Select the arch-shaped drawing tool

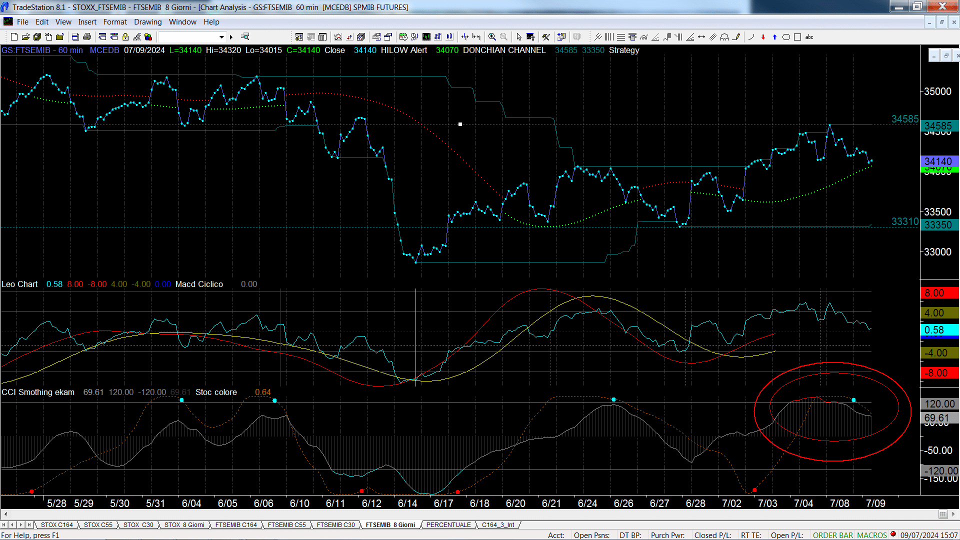click(724, 37)
